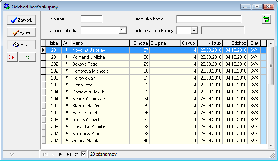The image size is (278, 161).
Task: Click the green undo arrow icon
Action: click(266, 19)
